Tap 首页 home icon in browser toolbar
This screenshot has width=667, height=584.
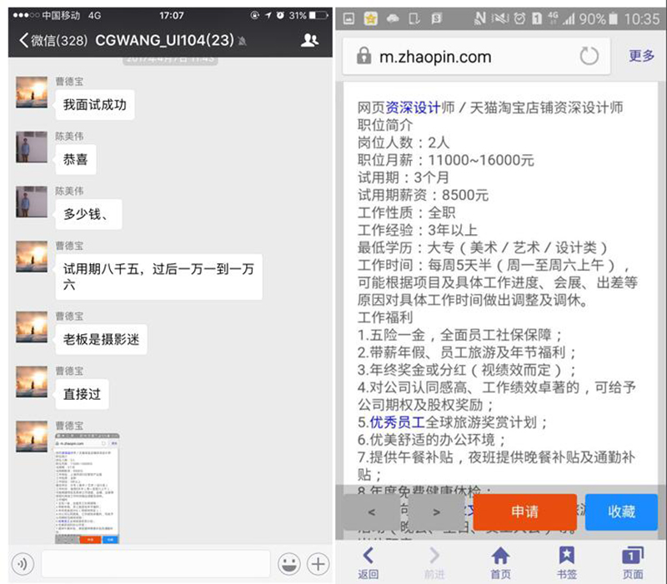501,562
